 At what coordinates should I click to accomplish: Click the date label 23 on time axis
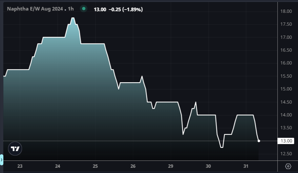(20, 166)
